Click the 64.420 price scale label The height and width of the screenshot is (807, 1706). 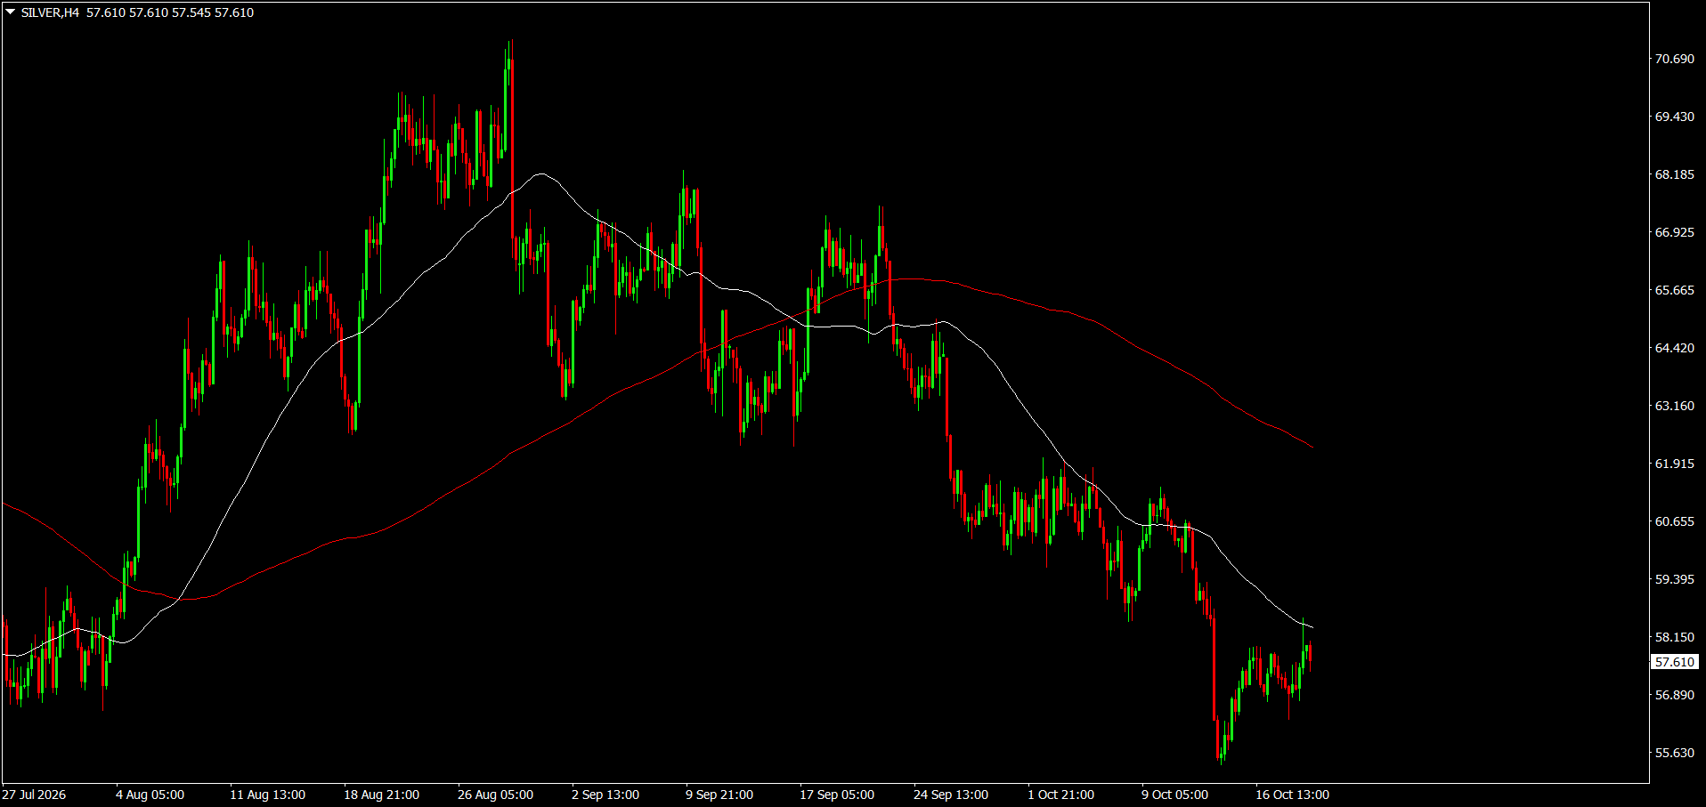click(x=1674, y=348)
